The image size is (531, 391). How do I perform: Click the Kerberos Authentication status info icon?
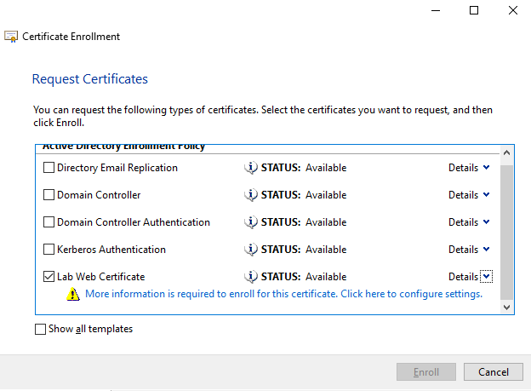click(x=251, y=250)
